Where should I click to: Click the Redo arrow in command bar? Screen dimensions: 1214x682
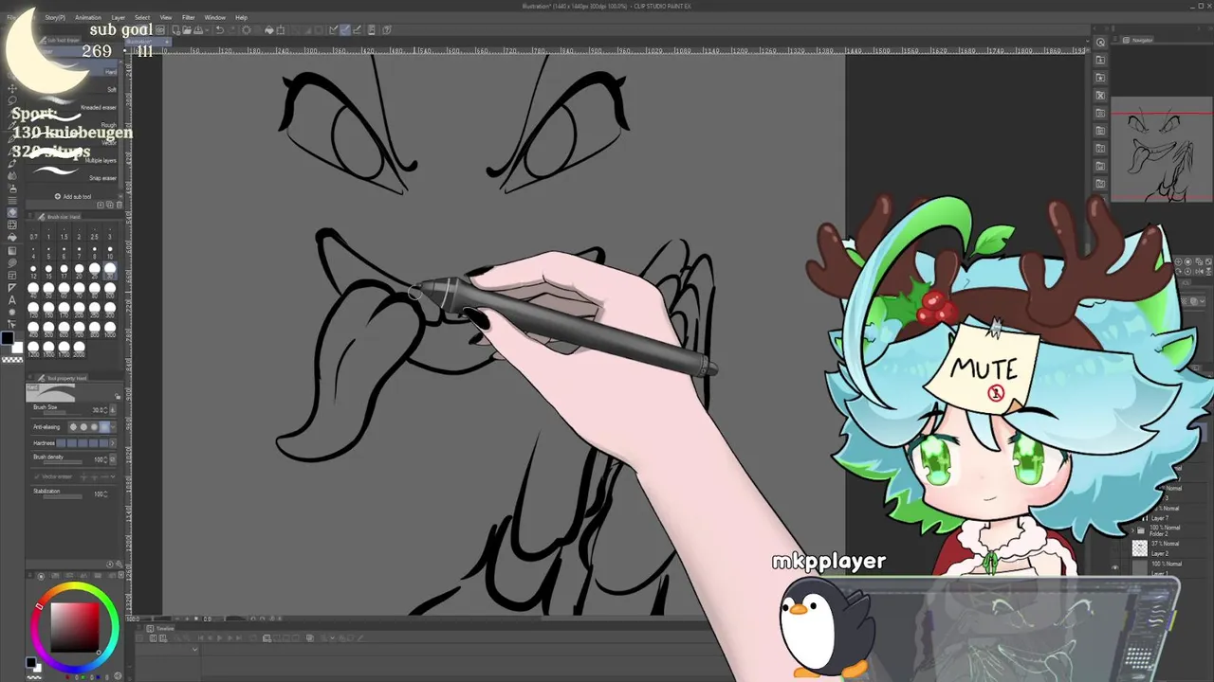point(232,30)
